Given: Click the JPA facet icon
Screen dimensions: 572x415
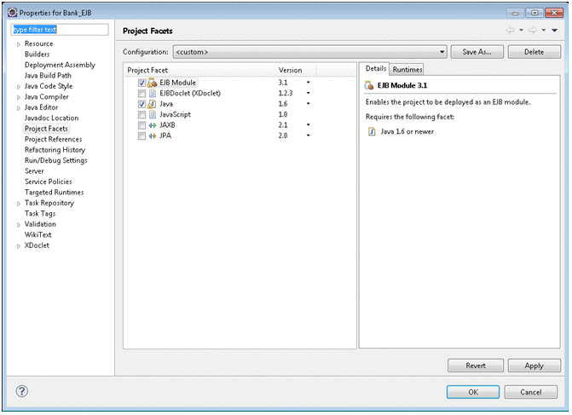Looking at the screenshot, I should pos(153,135).
